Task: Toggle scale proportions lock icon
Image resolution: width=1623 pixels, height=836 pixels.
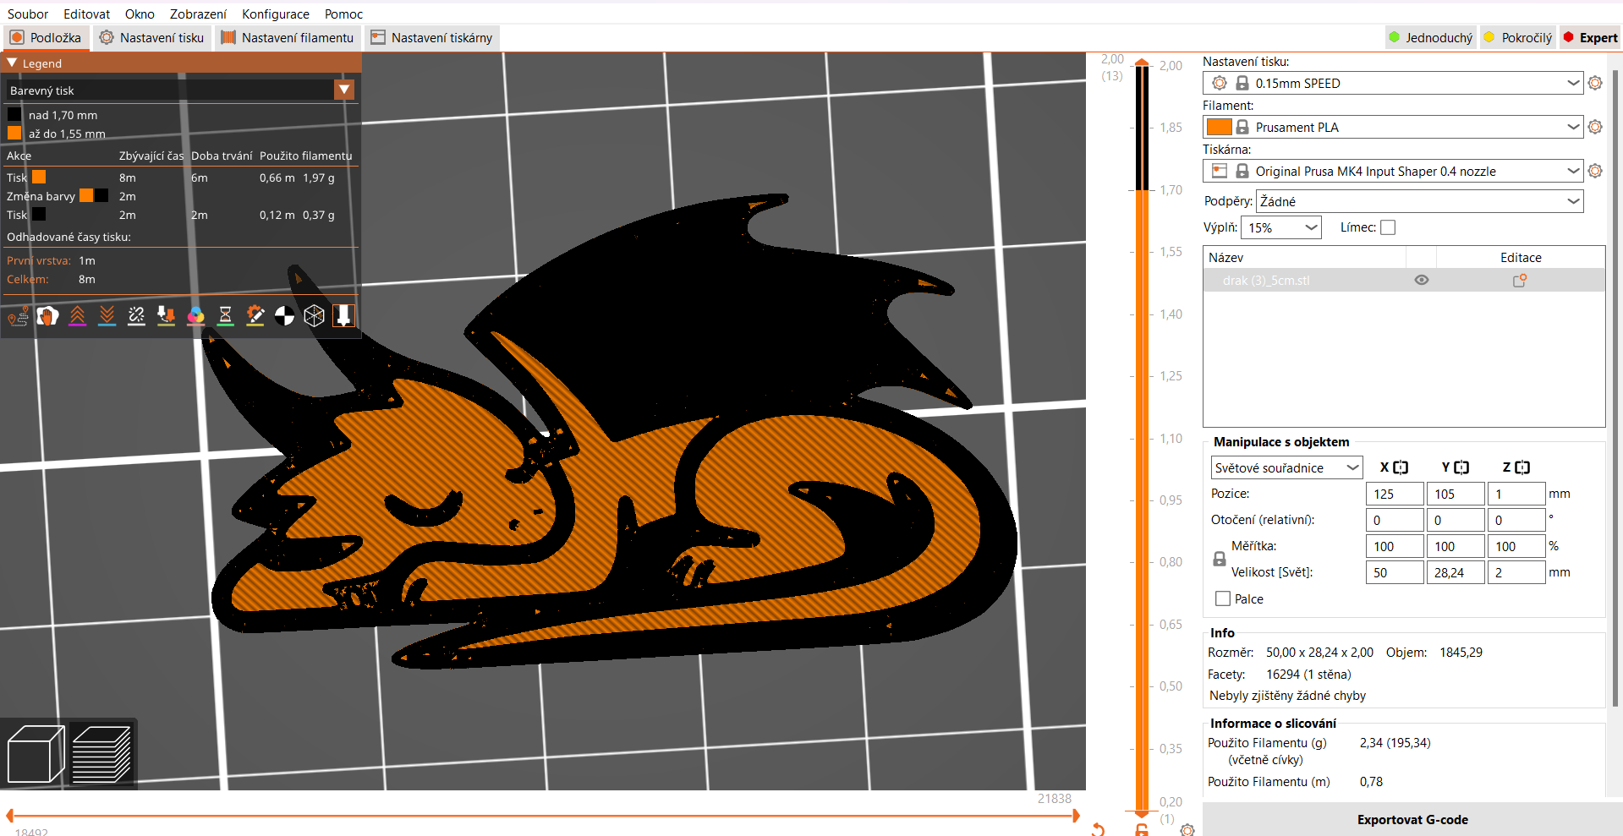Action: [1220, 559]
